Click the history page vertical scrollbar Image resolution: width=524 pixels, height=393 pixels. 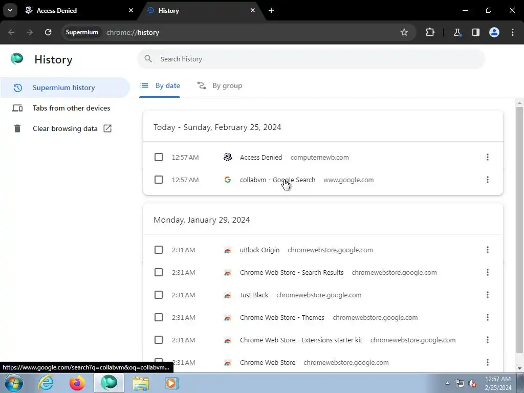coord(519,230)
